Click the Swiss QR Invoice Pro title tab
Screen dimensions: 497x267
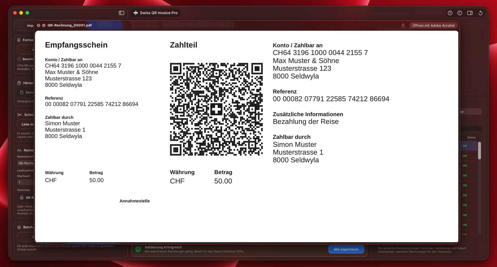(156, 13)
